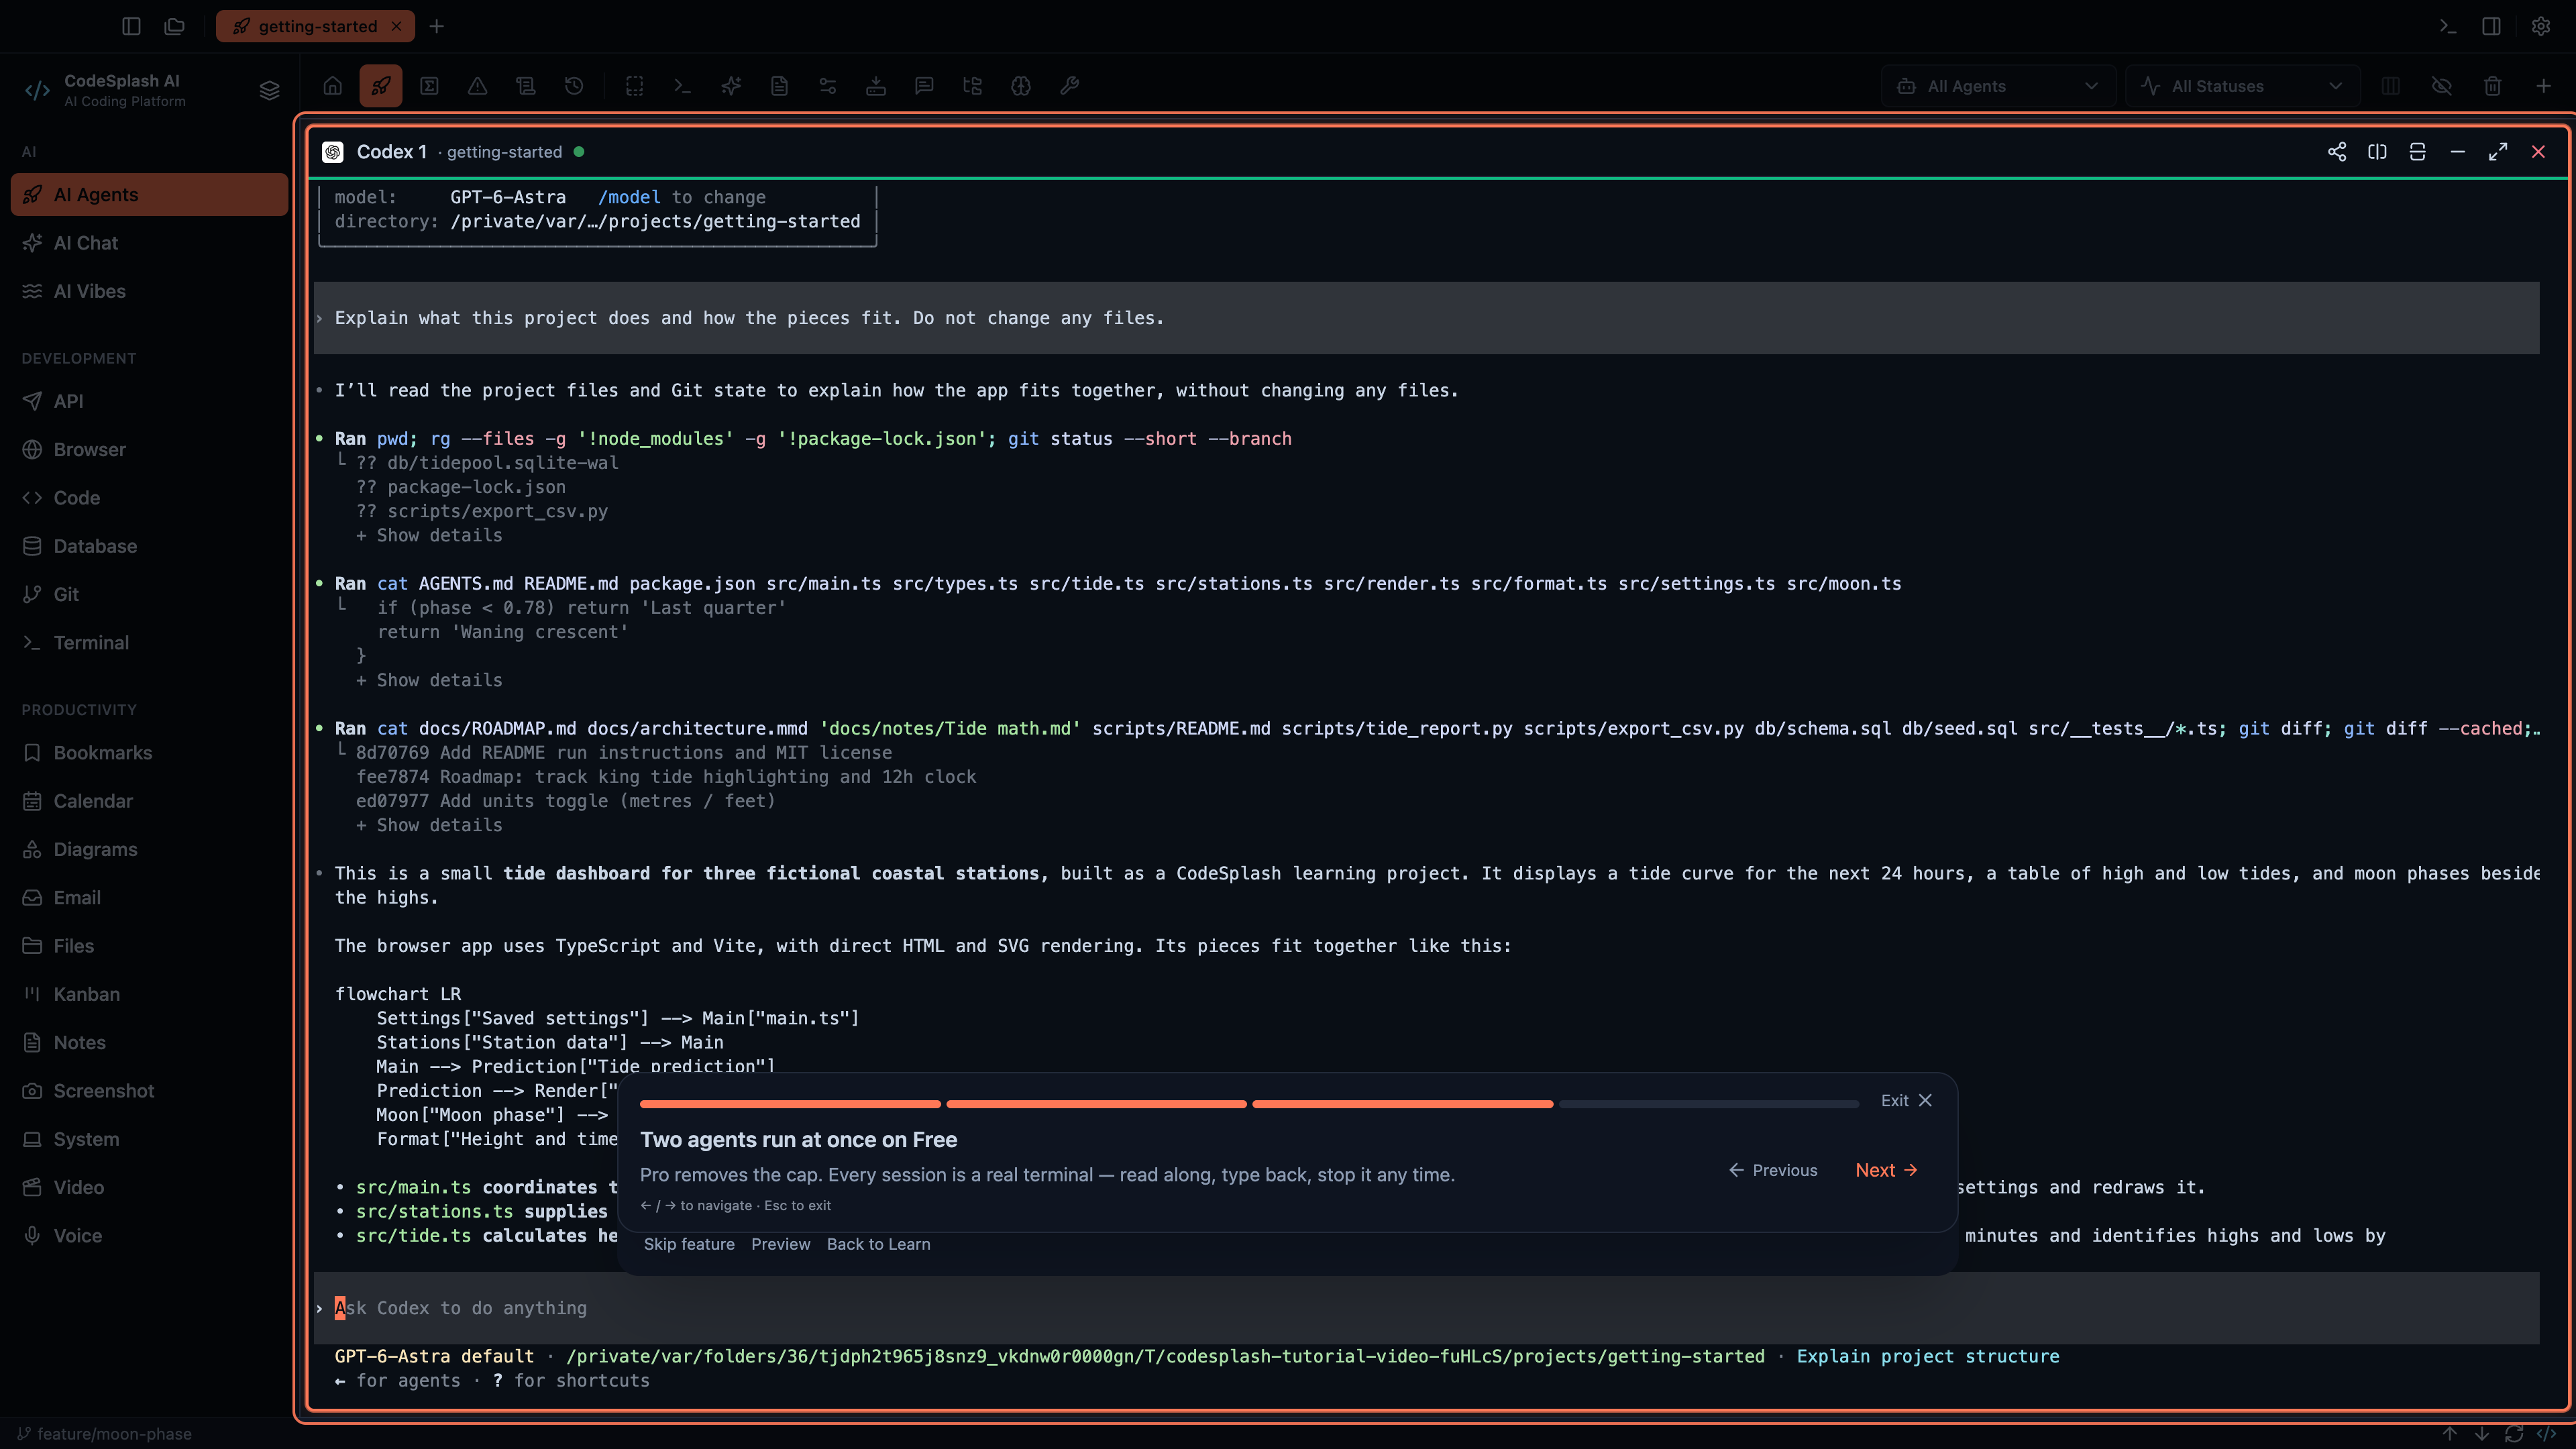
Task: Toggle the right side panel
Action: (x=2491, y=26)
